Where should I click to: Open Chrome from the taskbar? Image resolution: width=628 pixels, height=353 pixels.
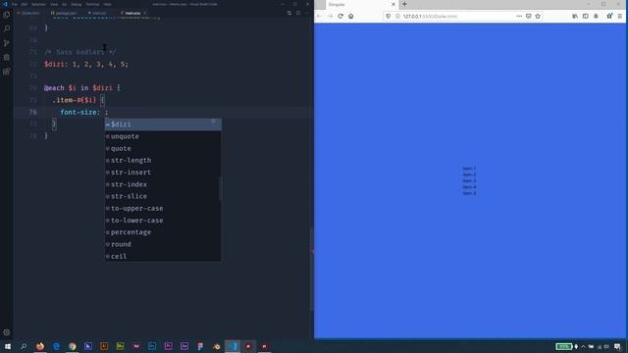[x=72, y=346]
